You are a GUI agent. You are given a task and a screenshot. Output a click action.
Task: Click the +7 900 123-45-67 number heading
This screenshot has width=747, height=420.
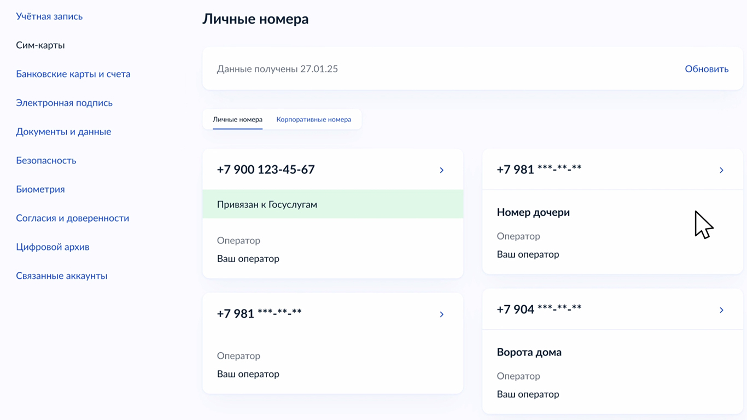coord(266,170)
